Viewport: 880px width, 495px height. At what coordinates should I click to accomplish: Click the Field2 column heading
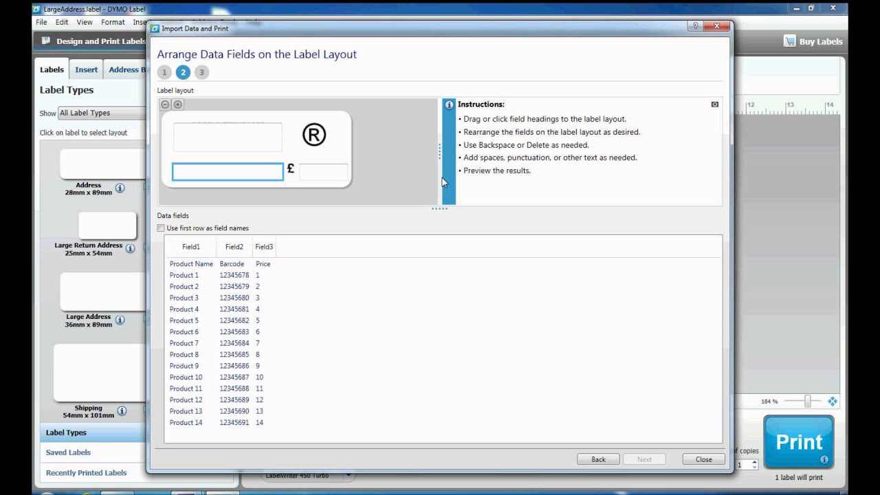(x=234, y=247)
